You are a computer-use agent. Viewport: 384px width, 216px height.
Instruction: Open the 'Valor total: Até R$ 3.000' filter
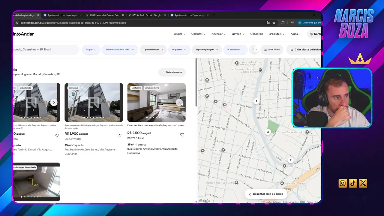120,49
